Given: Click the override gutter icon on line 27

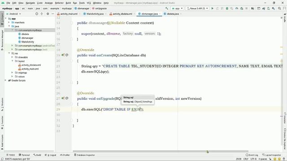Looking at the screenshot, I should pyautogui.click(x=63, y=98).
